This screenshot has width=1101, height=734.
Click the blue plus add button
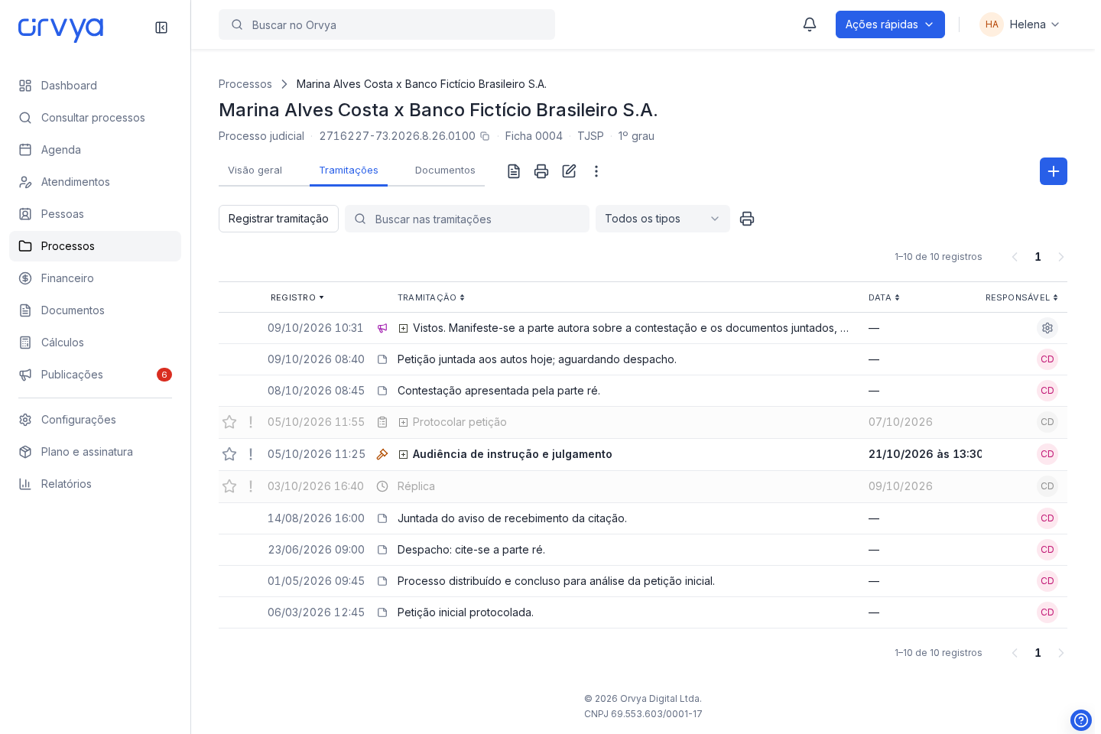pyautogui.click(x=1054, y=171)
